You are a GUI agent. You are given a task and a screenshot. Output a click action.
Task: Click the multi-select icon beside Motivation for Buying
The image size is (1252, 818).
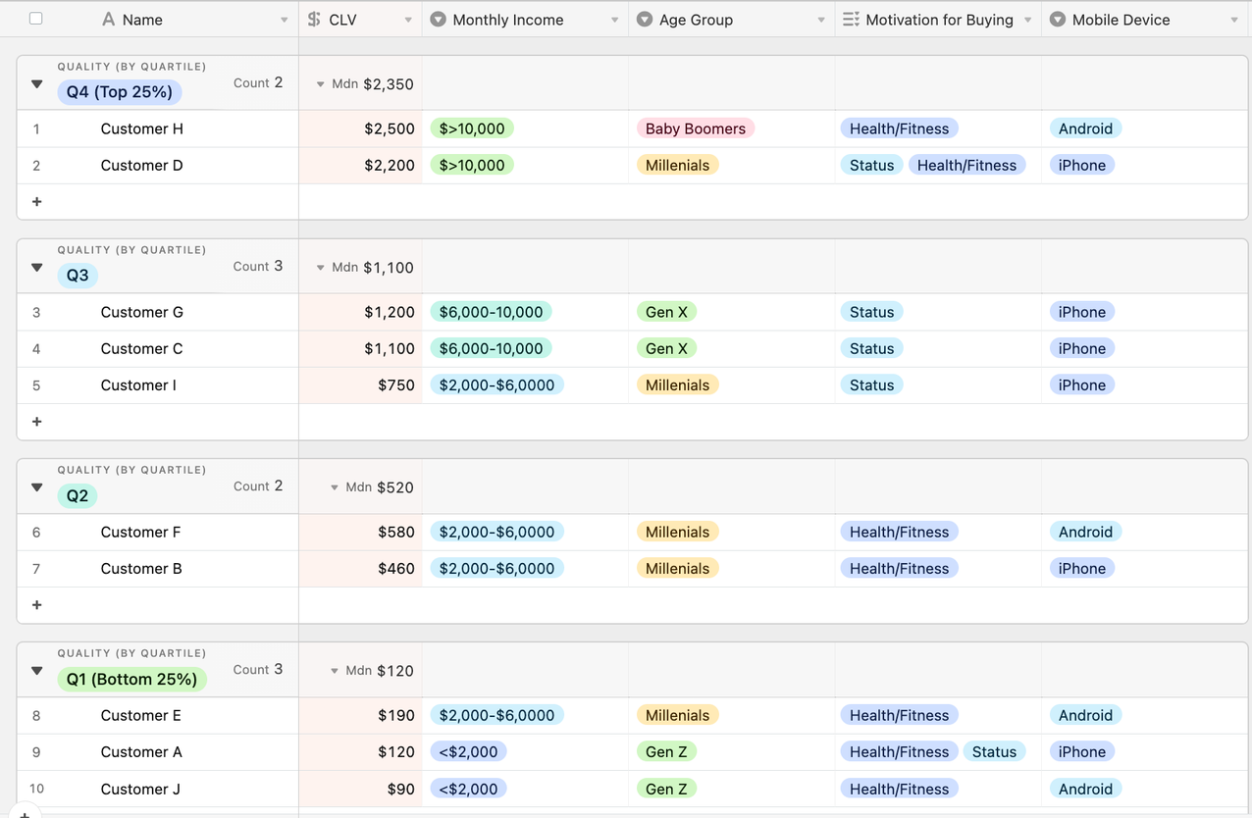[x=851, y=20]
